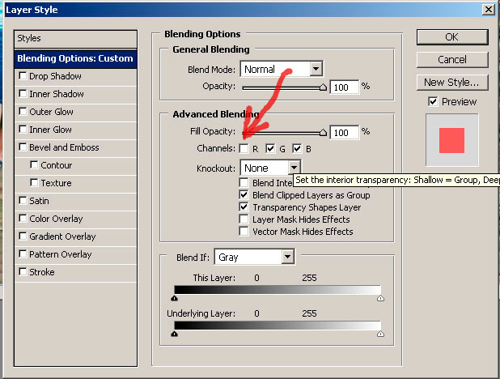The width and height of the screenshot is (500, 379).
Task: Click the OK button
Action: pos(451,37)
